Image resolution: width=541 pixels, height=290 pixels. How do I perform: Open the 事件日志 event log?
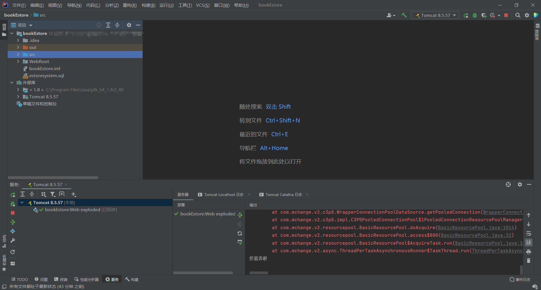pyautogui.click(x=520, y=279)
